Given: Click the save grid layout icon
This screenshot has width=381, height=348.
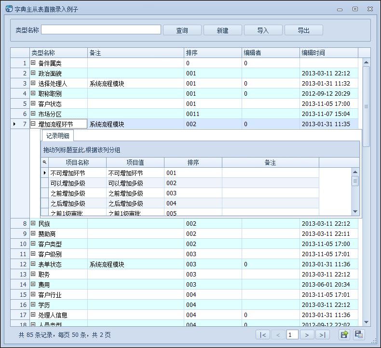Looking at the screenshot, I should (x=359, y=334).
